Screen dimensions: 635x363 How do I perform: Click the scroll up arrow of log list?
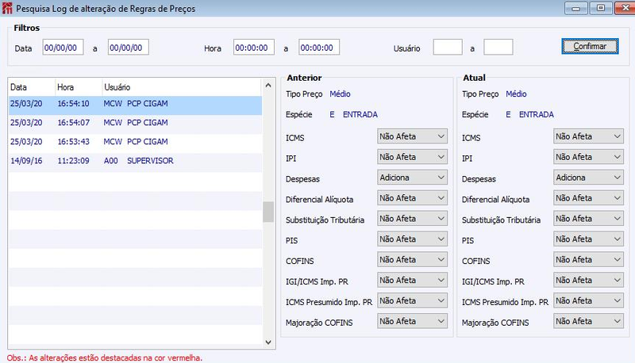click(x=268, y=86)
